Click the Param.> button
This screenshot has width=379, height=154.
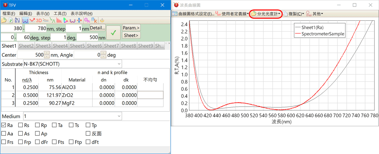[x=131, y=28]
